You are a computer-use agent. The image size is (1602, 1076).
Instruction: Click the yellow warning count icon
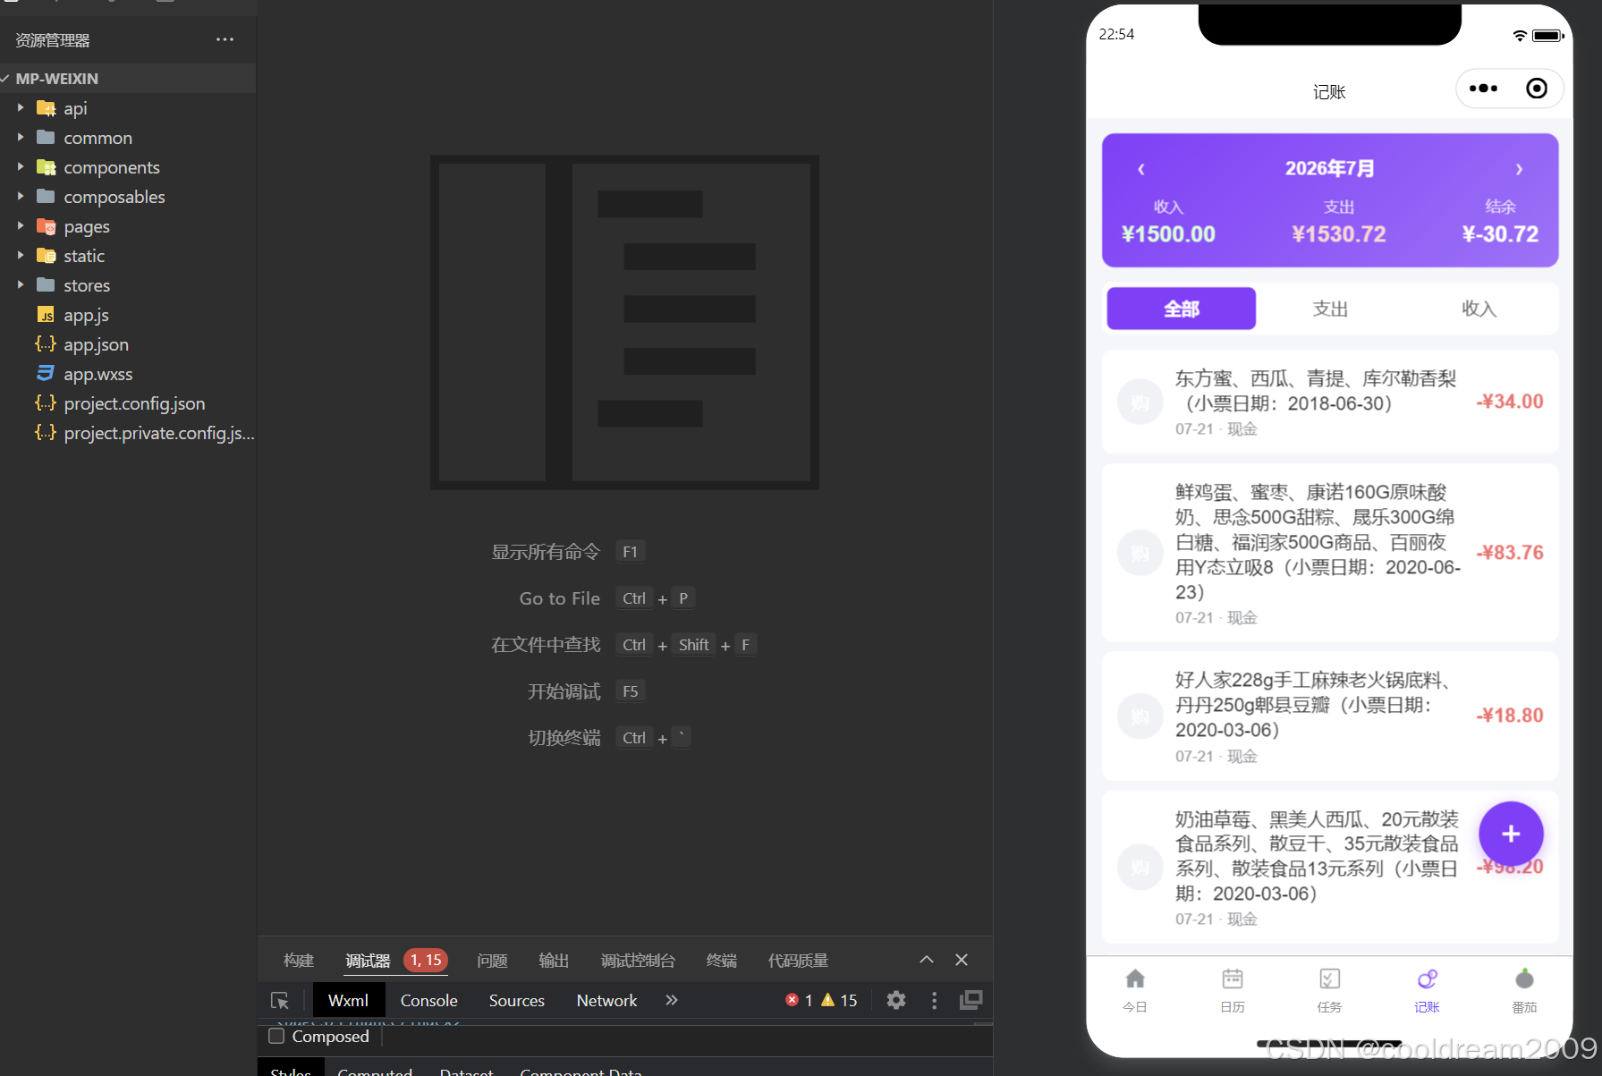click(x=828, y=1000)
